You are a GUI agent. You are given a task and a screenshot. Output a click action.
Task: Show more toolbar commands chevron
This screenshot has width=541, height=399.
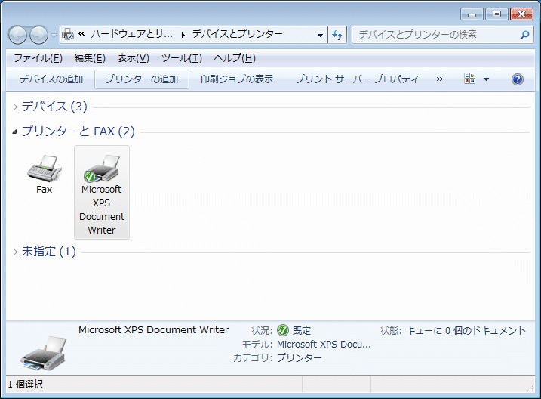click(439, 79)
